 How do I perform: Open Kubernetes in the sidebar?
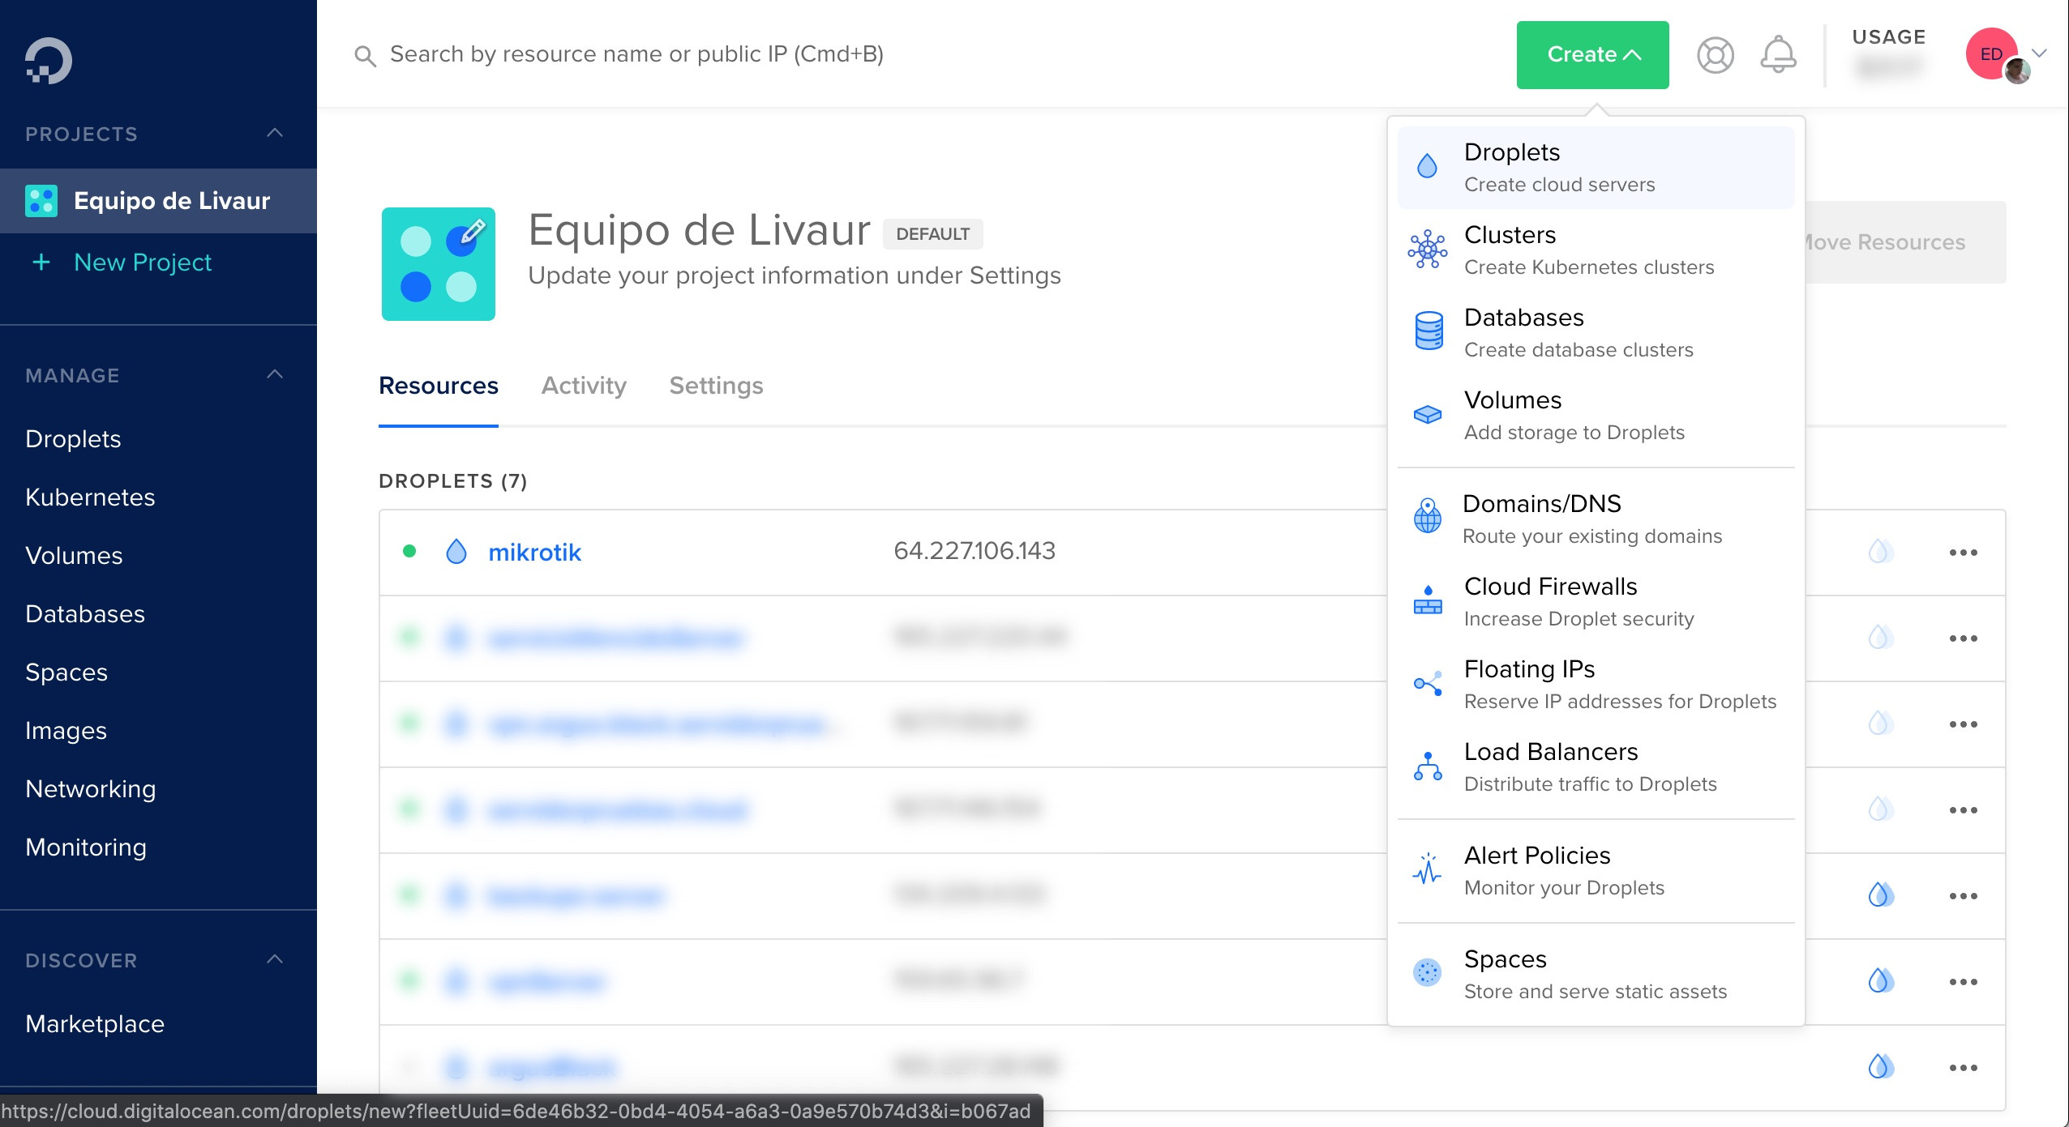pos(90,497)
